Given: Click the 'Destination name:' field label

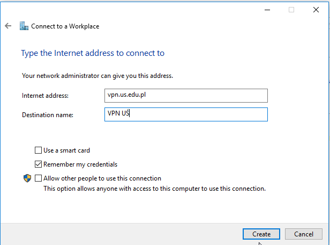Looking at the screenshot, I should click(x=48, y=115).
